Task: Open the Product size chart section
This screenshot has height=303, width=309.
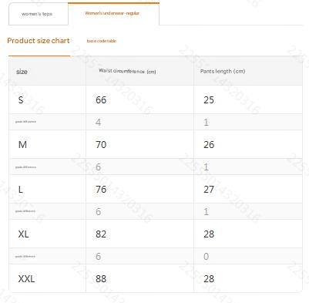Action: click(39, 41)
